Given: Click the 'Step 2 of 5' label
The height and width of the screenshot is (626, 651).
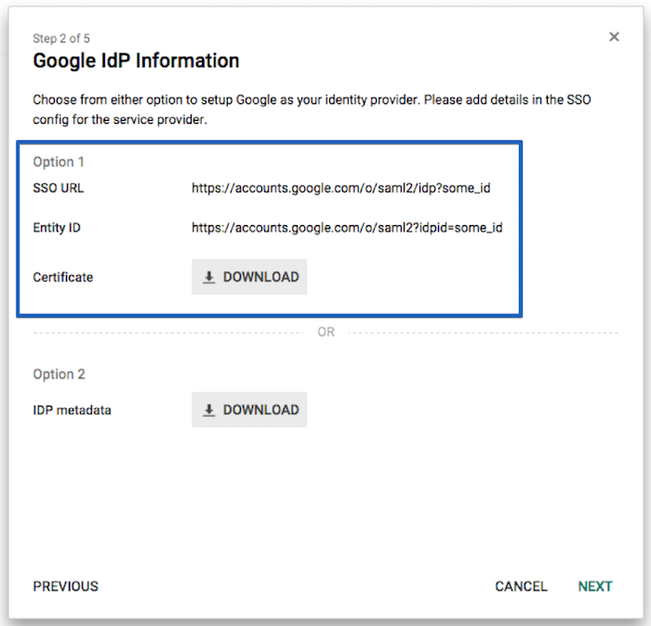Looking at the screenshot, I should tap(61, 39).
